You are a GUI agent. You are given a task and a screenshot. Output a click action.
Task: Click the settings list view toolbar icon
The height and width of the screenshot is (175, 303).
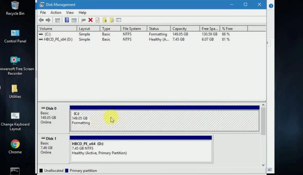point(119,20)
